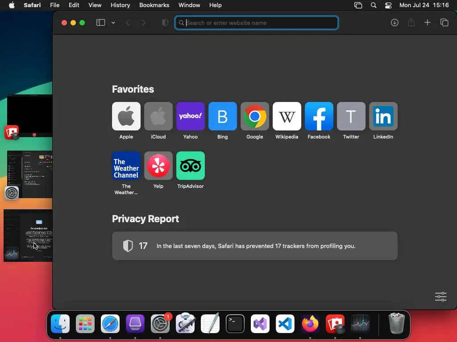Click Safari compass icon in the Dock
This screenshot has width=457, height=342.
tap(110, 324)
